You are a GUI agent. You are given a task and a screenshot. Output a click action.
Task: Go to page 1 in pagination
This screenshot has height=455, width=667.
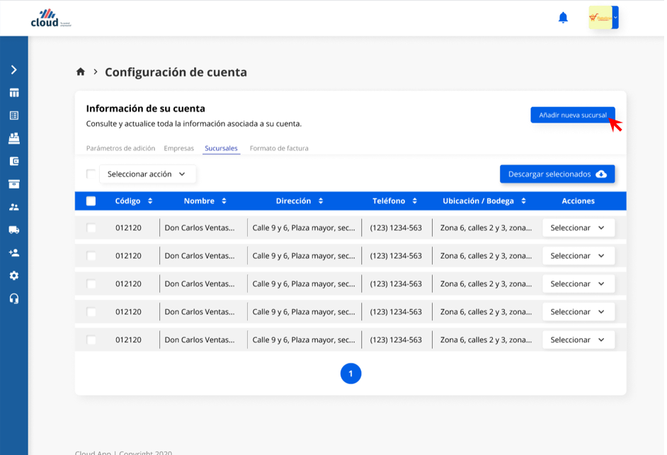click(x=350, y=373)
